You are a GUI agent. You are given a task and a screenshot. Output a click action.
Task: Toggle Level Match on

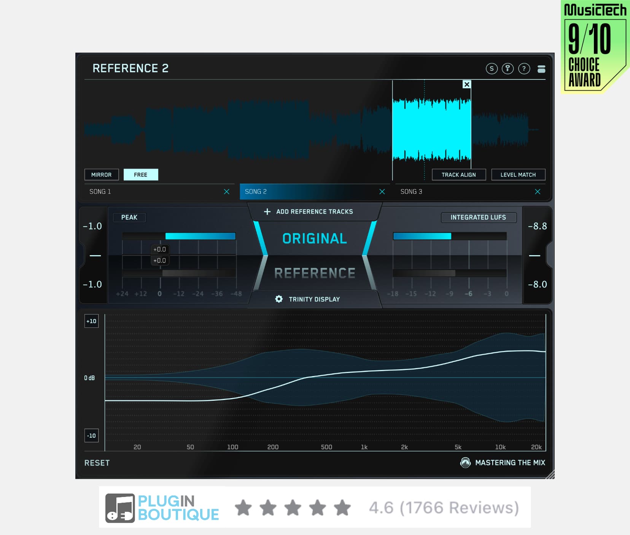(x=518, y=175)
